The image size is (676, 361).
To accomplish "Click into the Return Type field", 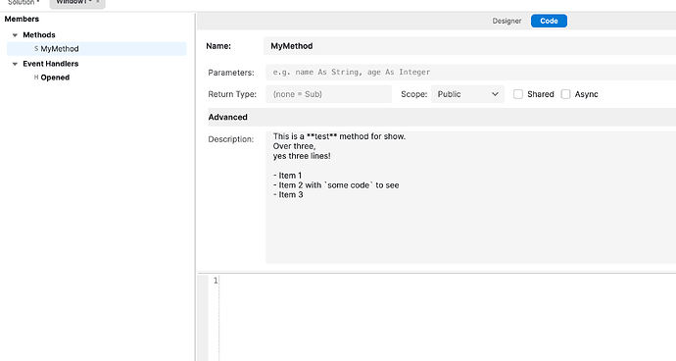I will tap(328, 94).
